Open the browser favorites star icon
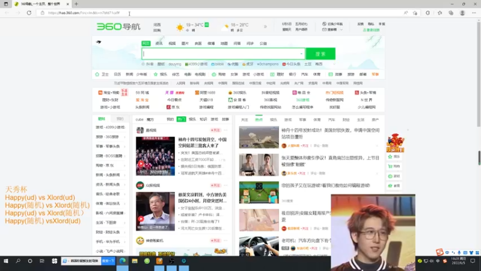Viewport: 481px width, 271px height. pyautogui.click(x=440, y=13)
